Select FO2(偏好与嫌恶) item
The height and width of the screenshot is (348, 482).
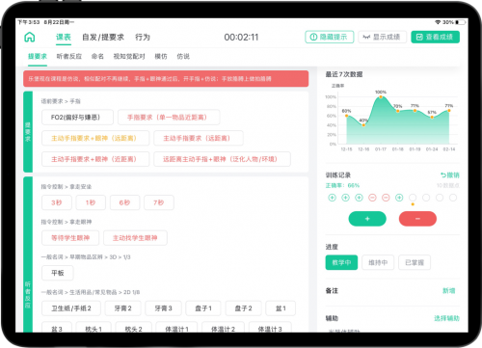point(77,118)
